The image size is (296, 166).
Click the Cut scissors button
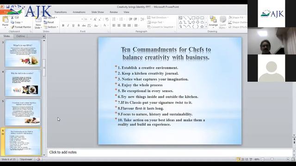tap(15, 18)
